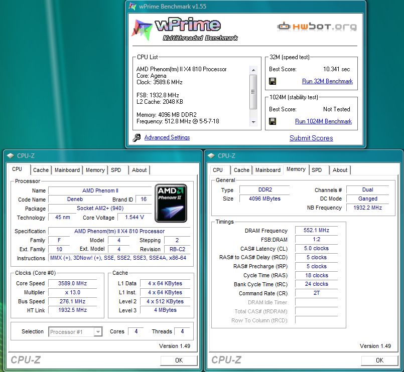Viewport: 404px width, 372px height.
Task: Click the NB Frequency value '1932.2 MHz'
Action: 367,208
